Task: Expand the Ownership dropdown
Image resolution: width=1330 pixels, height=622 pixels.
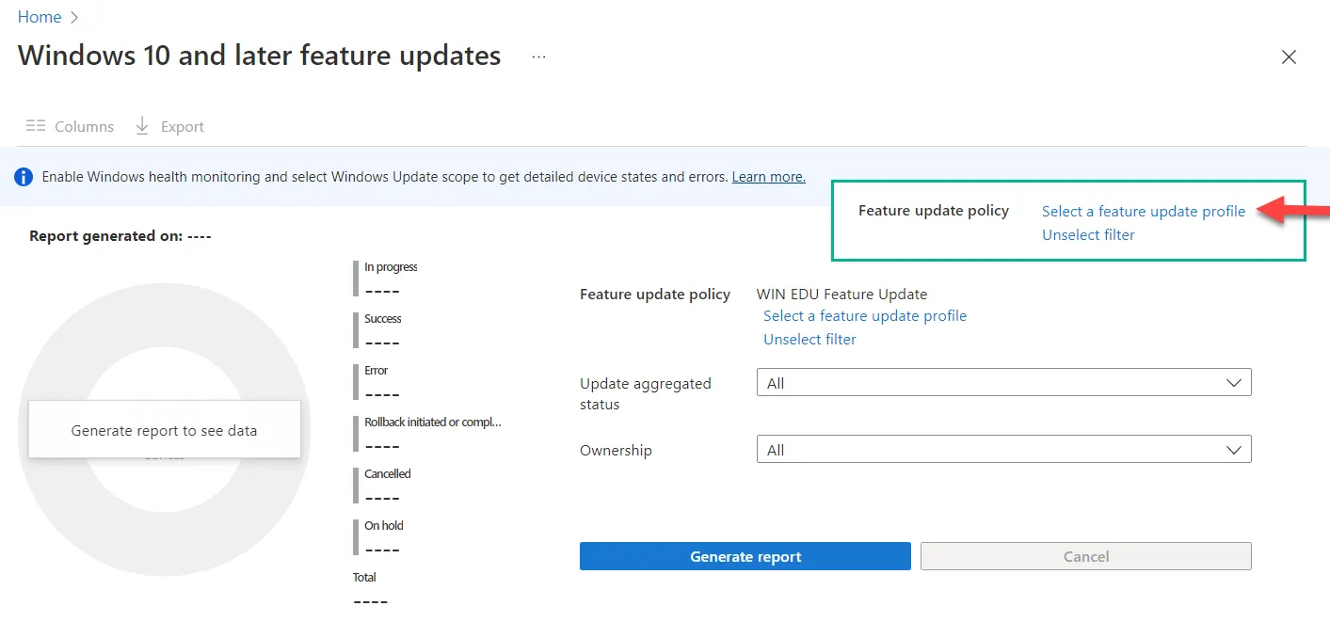Action: (x=1003, y=450)
